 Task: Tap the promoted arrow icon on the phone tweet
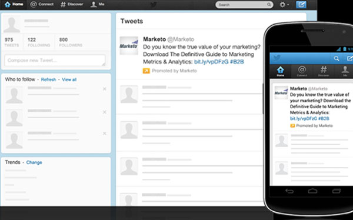[292, 126]
